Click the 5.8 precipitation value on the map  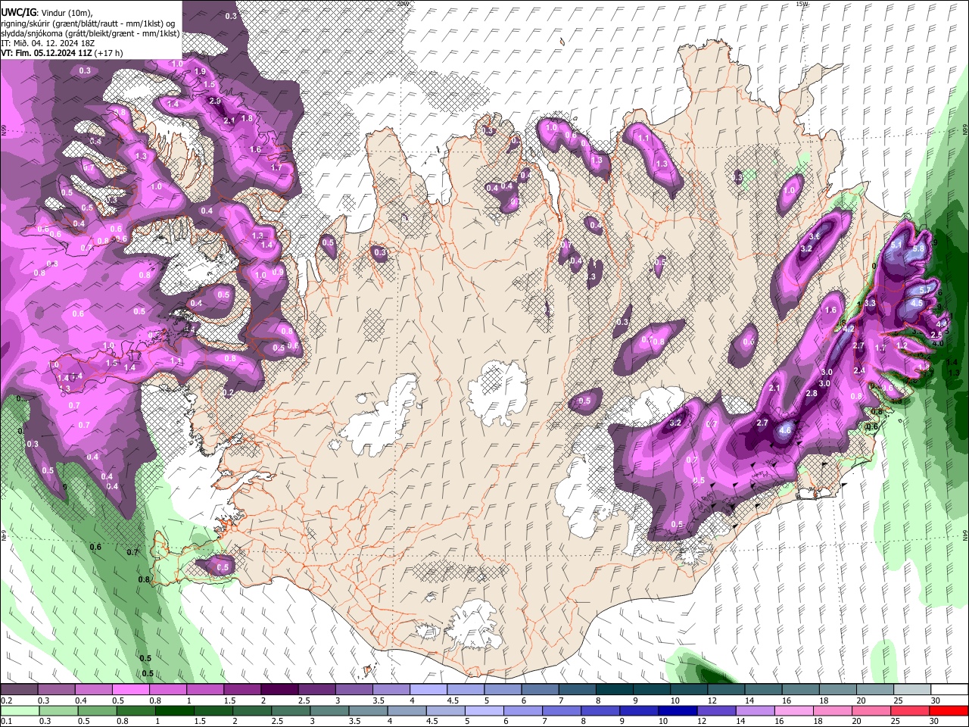coord(919,248)
